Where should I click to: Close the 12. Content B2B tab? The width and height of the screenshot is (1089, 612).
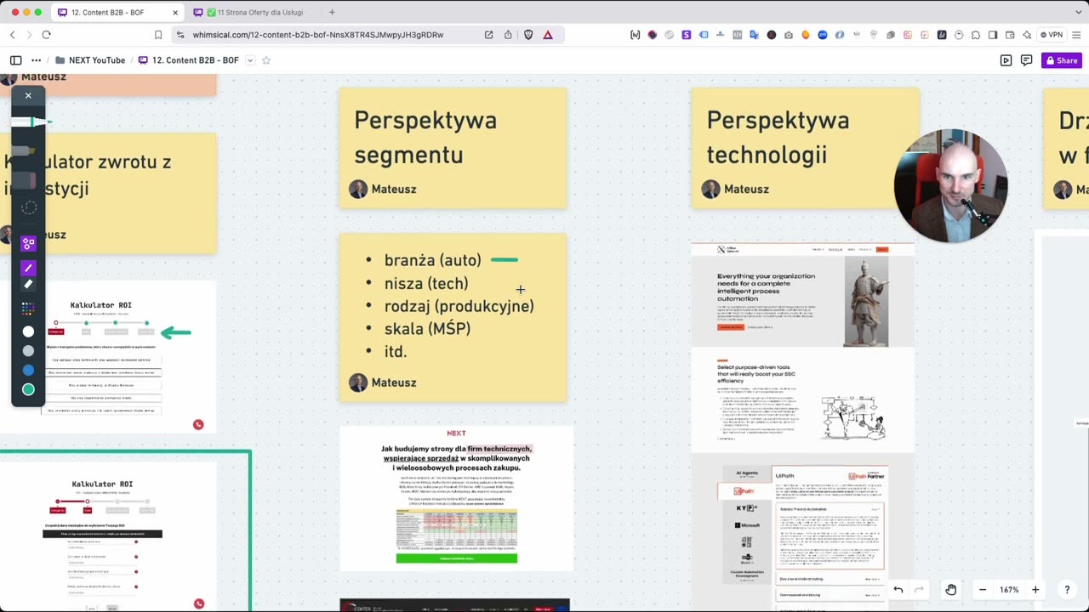click(175, 12)
